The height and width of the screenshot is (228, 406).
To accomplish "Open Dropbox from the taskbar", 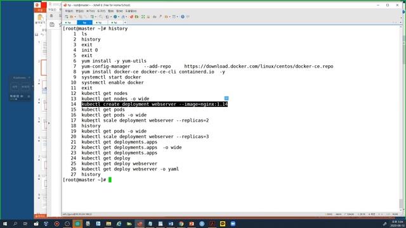I will click(46, 224).
